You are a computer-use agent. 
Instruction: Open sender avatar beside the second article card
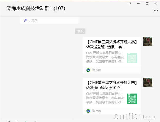tap(148, 82)
